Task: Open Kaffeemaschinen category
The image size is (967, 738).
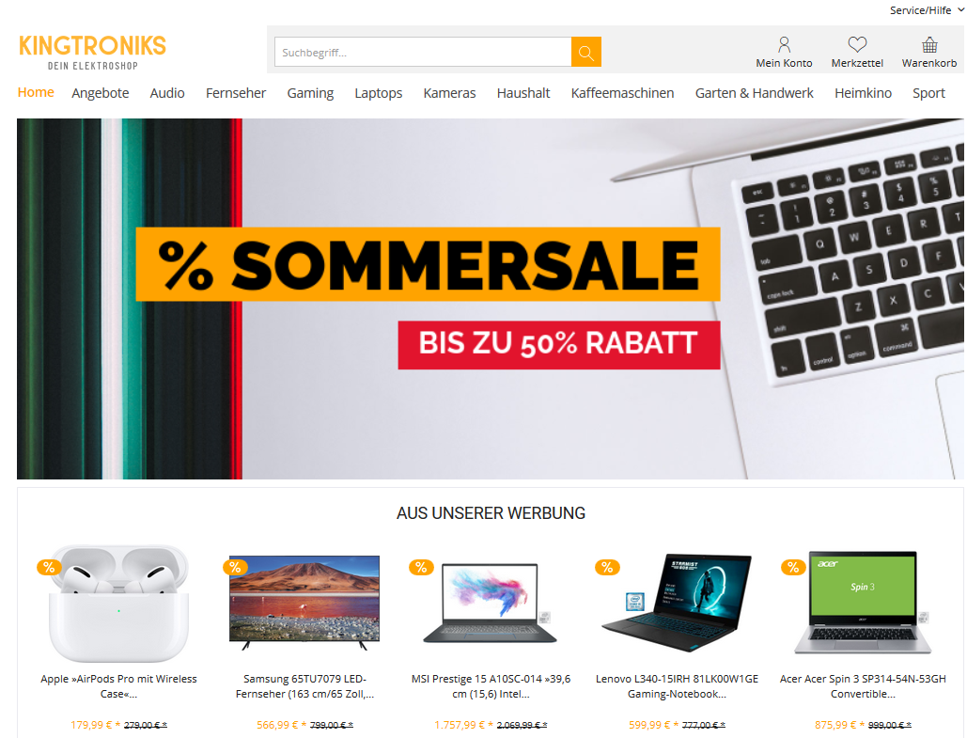Action: [622, 93]
